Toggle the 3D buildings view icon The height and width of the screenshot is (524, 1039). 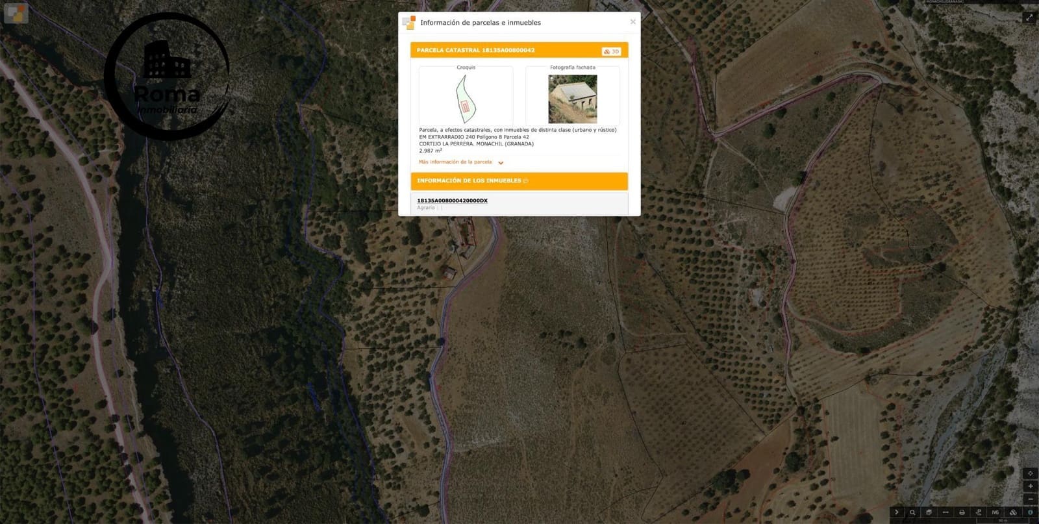pyautogui.click(x=1013, y=512)
